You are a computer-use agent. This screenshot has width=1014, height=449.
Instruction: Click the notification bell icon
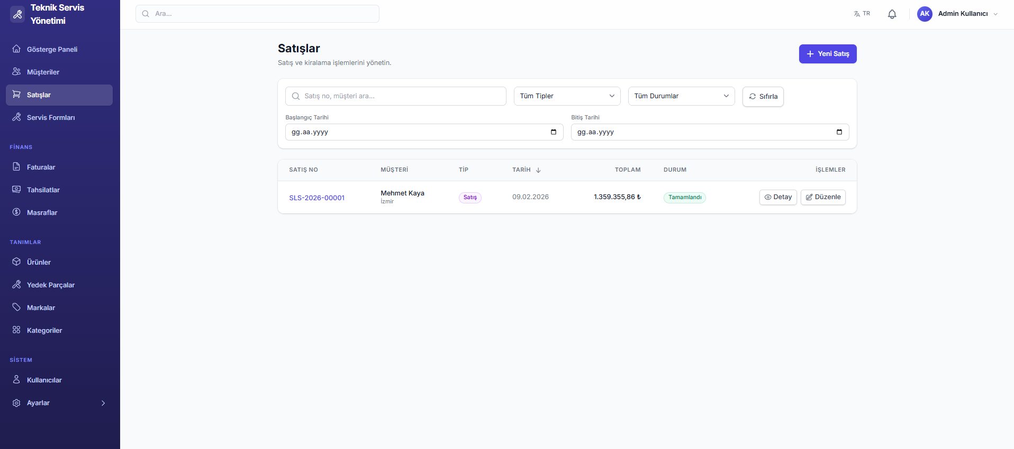pos(892,14)
